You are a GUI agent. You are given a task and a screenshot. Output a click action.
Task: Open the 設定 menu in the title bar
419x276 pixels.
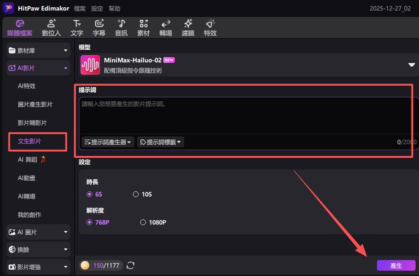pyautogui.click(x=97, y=9)
